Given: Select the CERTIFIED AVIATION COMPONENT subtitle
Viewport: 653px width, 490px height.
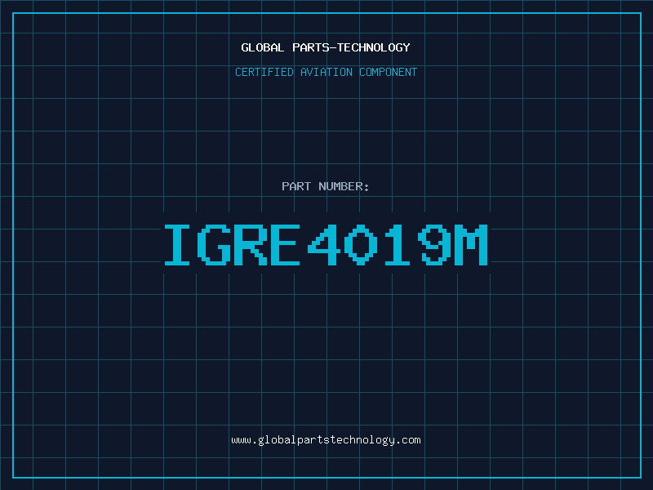Looking at the screenshot, I should coord(326,72).
